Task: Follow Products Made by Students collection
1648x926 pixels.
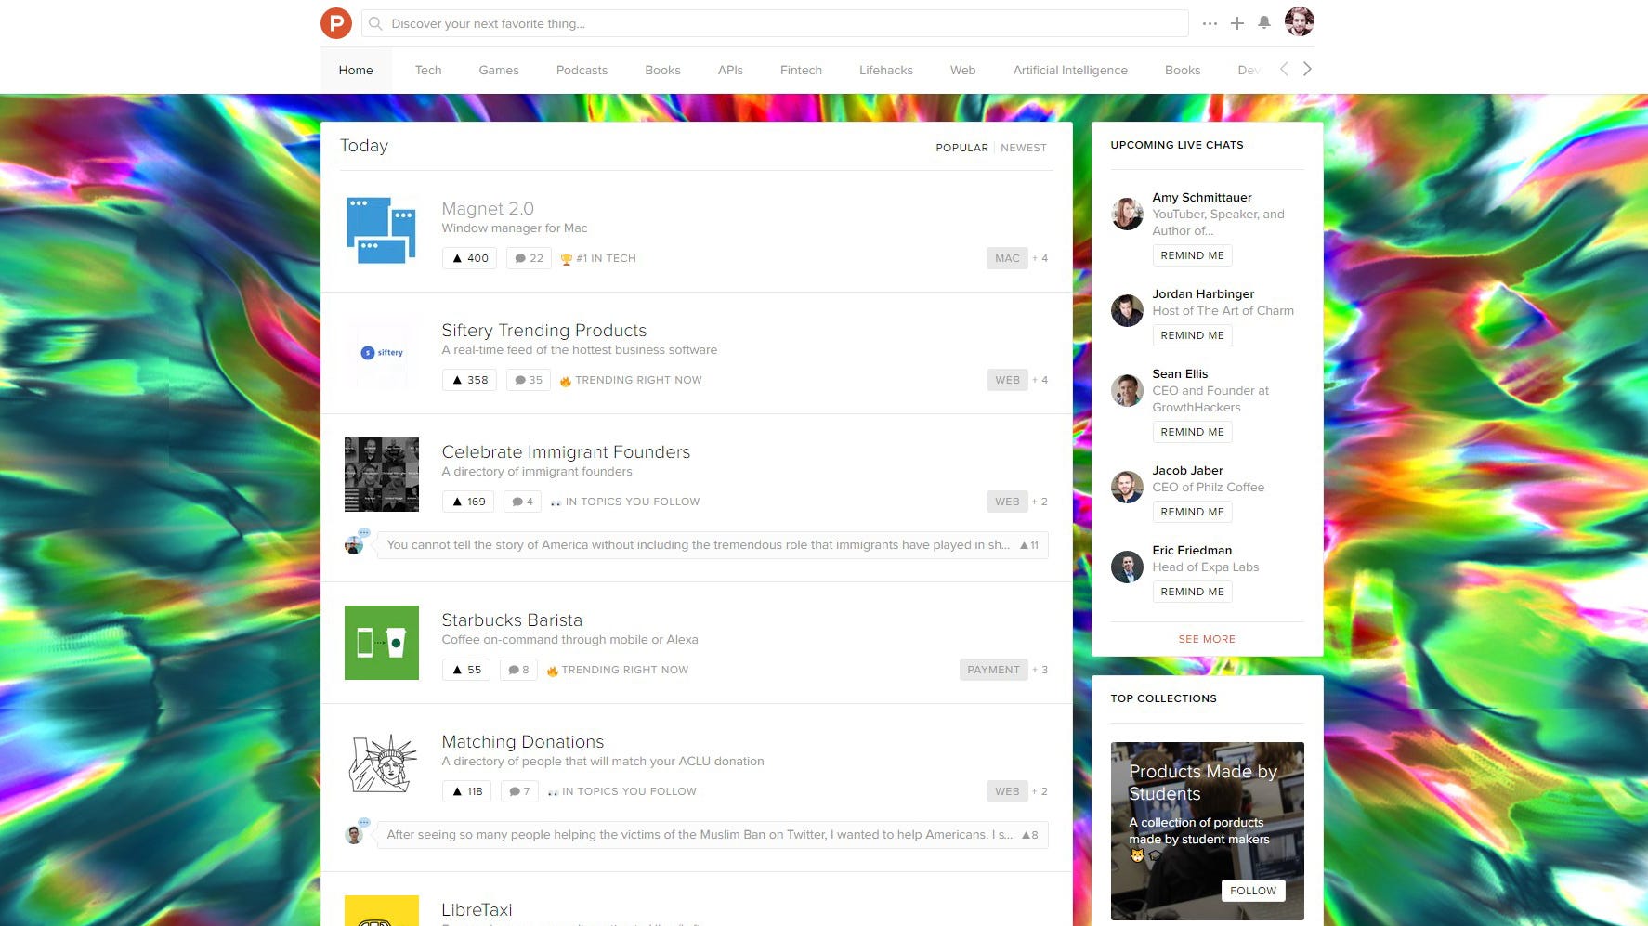Action: pyautogui.click(x=1252, y=891)
